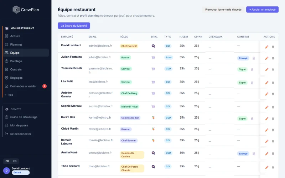Viewport: 285px width, 178px height.
Task: Edit Karim Dali with pencil icon
Action: pos(266,119)
